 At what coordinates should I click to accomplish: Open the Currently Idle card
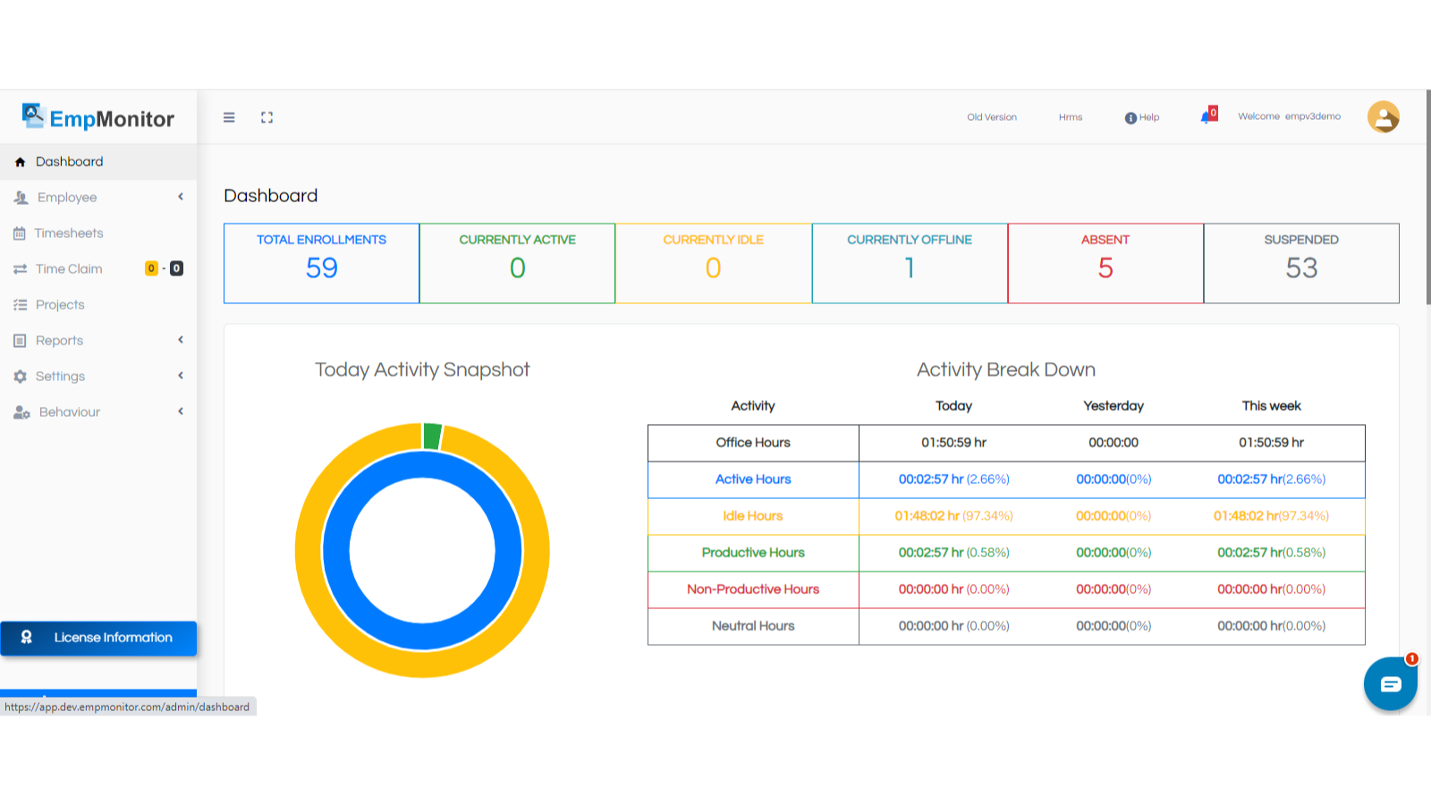tap(713, 263)
